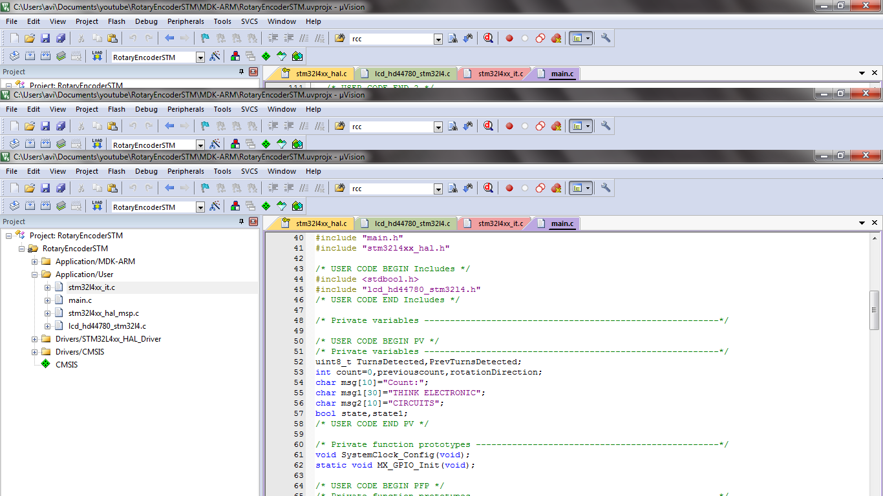883x496 pixels.
Task: Start debug session icon in lowest toolbar
Action: point(488,188)
